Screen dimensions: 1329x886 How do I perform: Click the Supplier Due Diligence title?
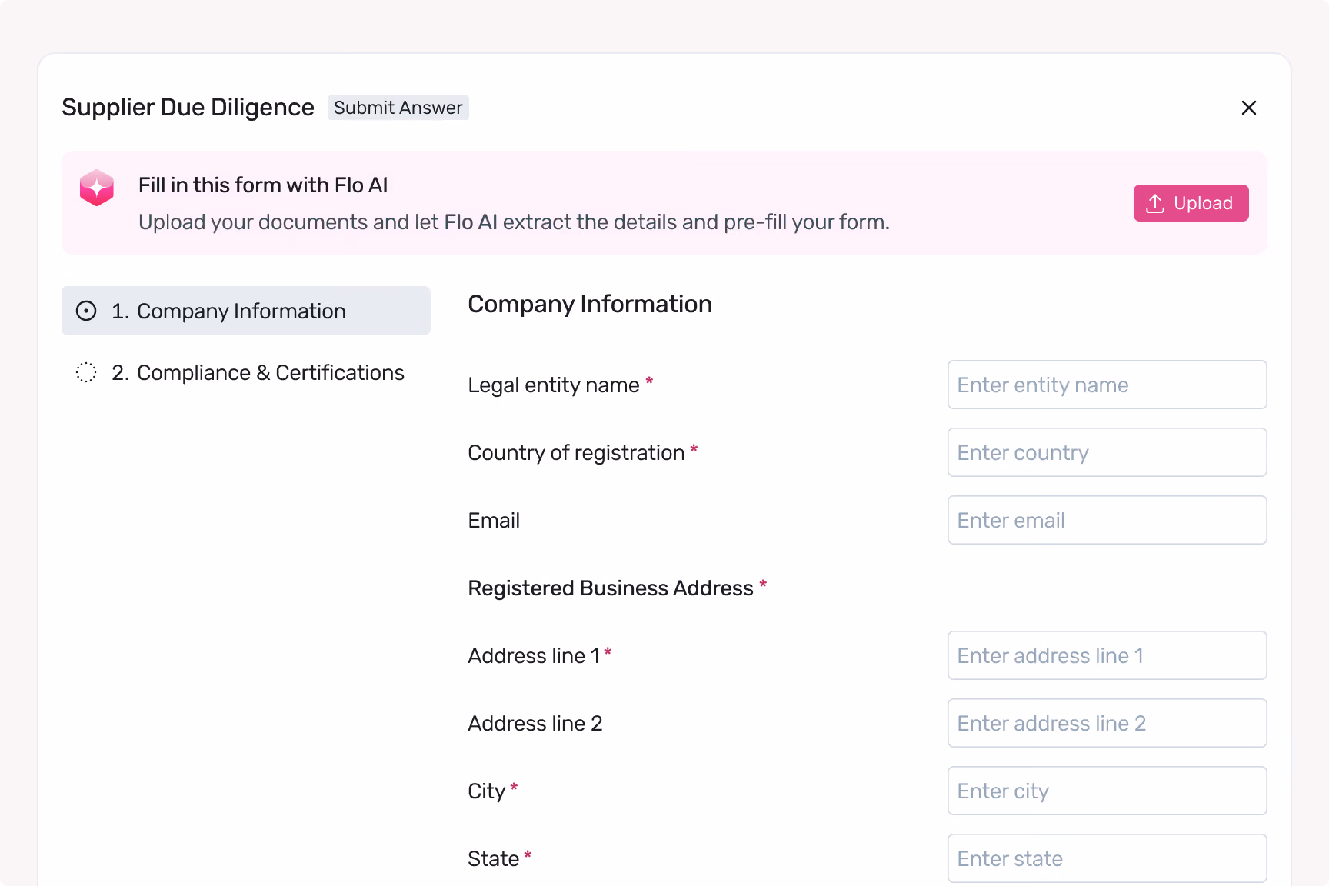pos(188,108)
